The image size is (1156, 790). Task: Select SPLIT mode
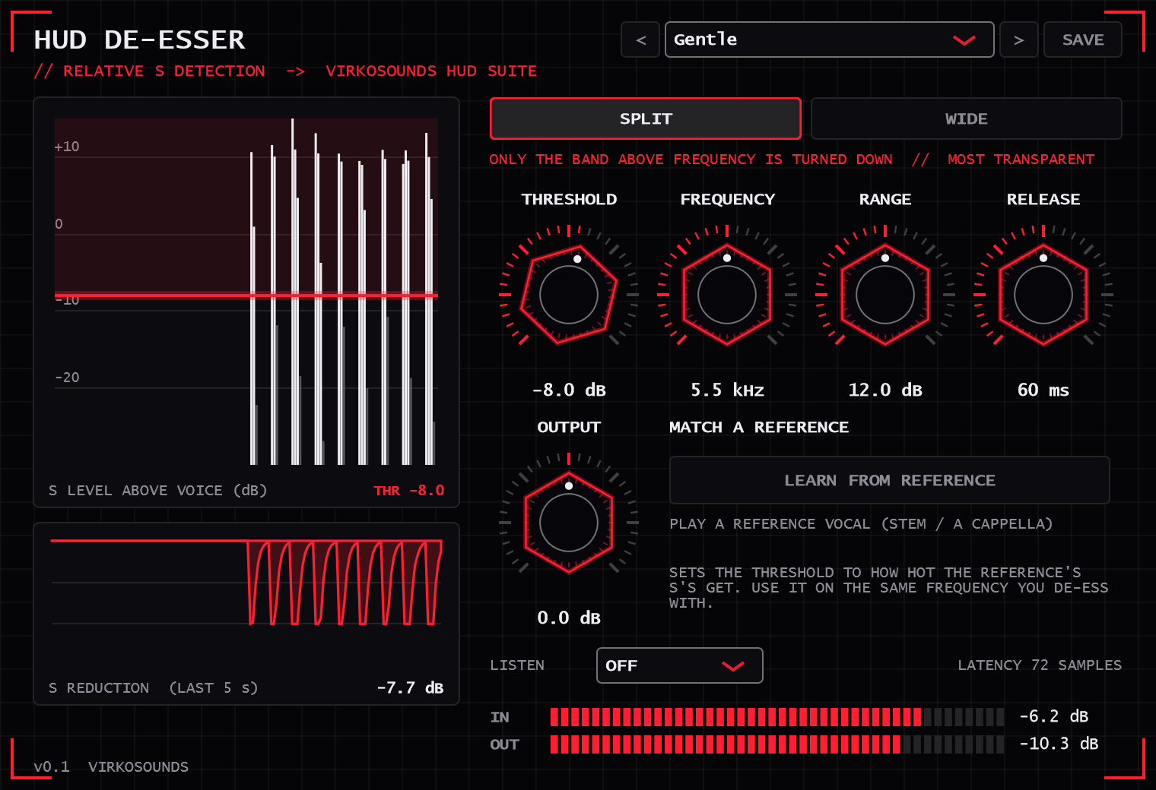[645, 118]
